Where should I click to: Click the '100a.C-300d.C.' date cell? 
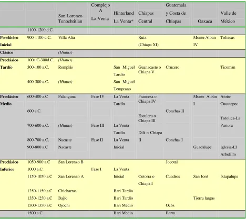(40, 60)
